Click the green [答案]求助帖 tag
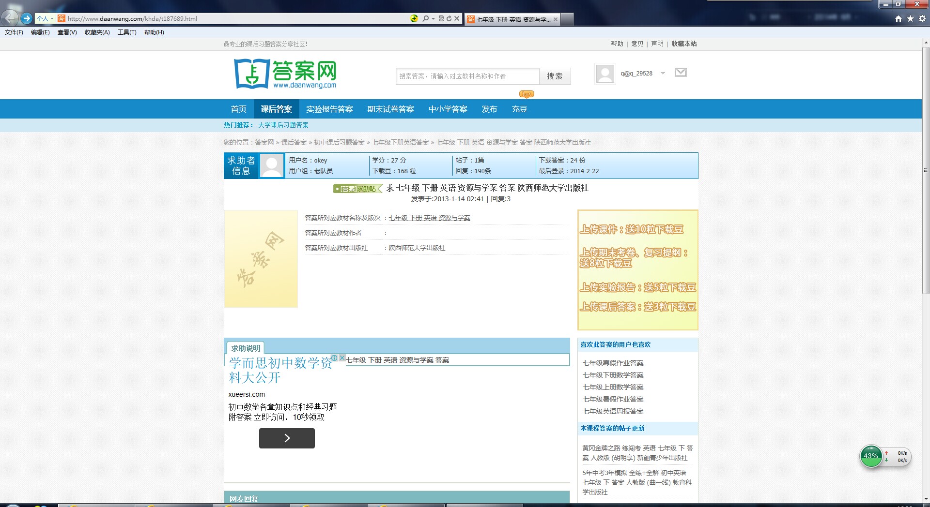The image size is (930, 507). coord(357,189)
